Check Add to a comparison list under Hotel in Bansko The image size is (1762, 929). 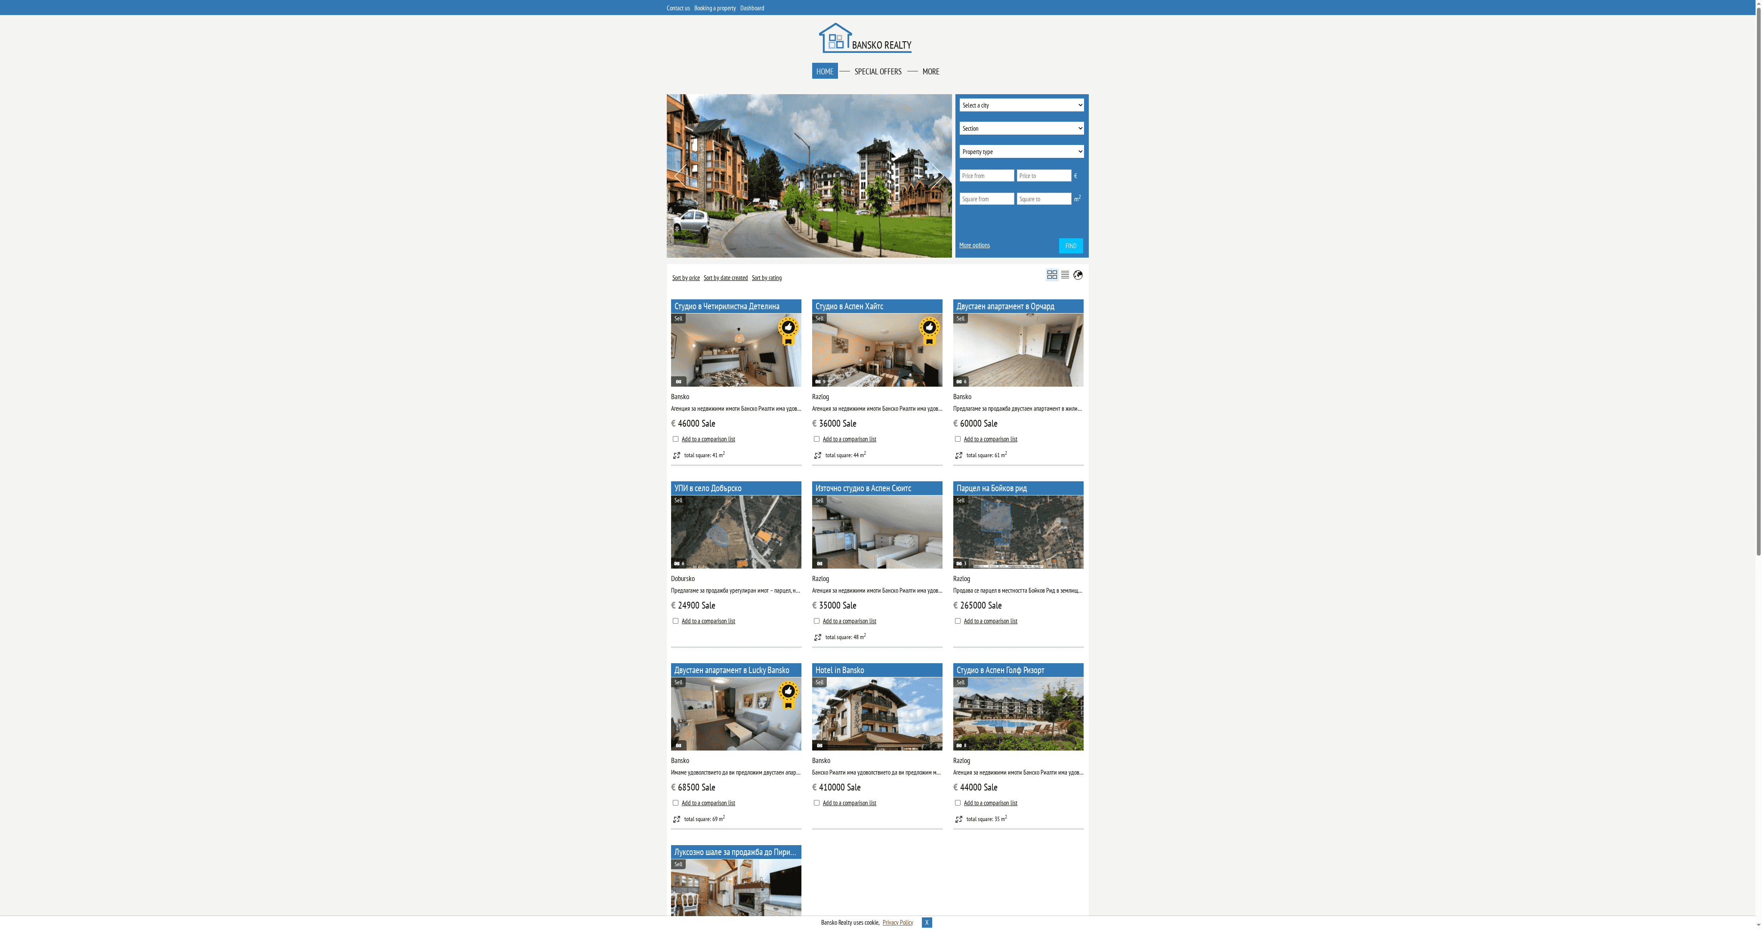click(816, 803)
